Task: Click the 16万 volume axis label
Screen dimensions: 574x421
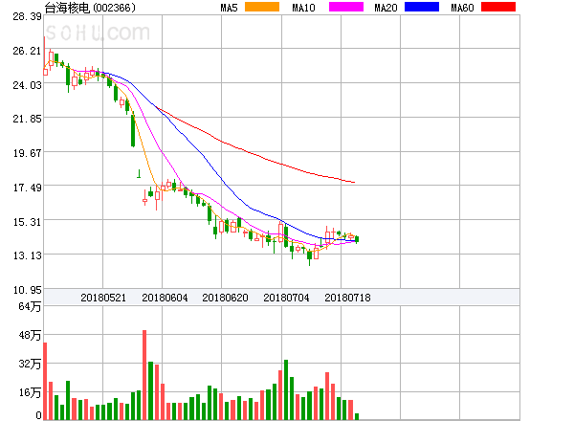Action: pyautogui.click(x=30, y=393)
